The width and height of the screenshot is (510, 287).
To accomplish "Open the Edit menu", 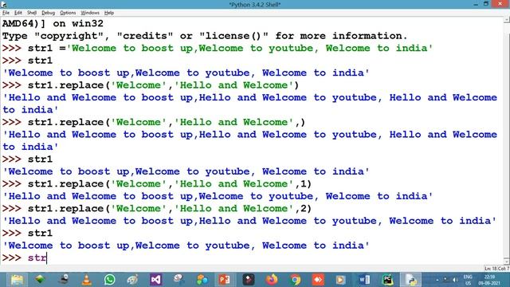I will [18, 13].
